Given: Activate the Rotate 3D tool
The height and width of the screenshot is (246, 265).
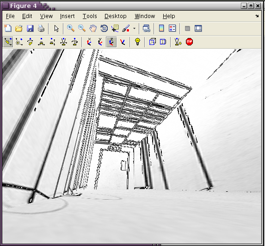Looking at the screenshot, I should point(104,28).
